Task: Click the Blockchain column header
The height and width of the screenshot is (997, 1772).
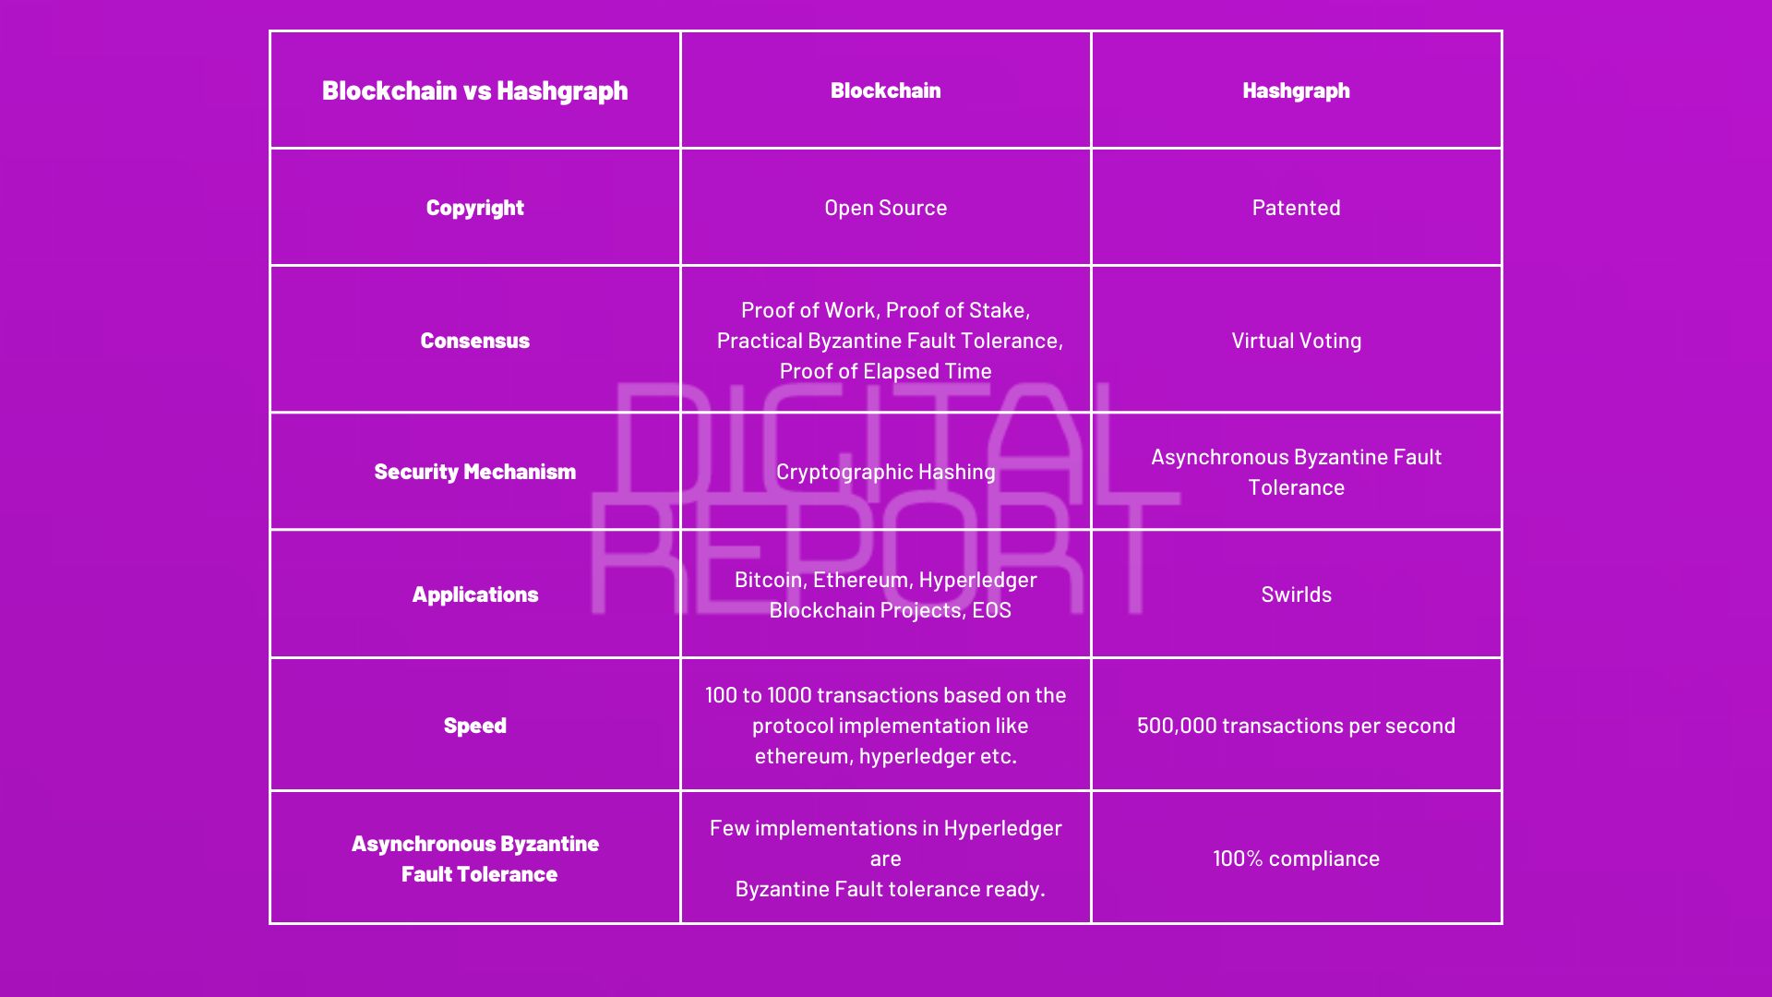Action: tap(885, 90)
